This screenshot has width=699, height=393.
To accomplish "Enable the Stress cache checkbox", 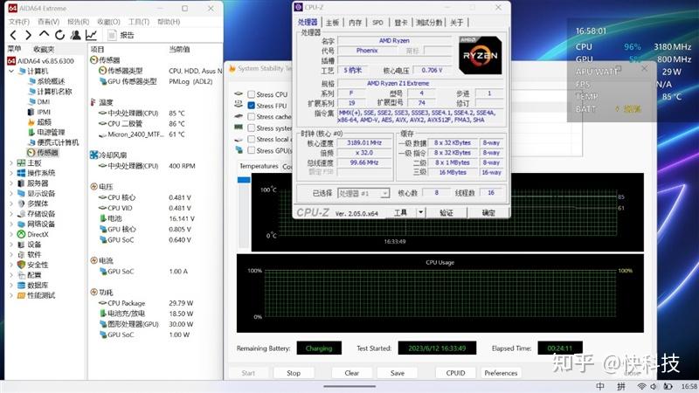I will point(252,117).
